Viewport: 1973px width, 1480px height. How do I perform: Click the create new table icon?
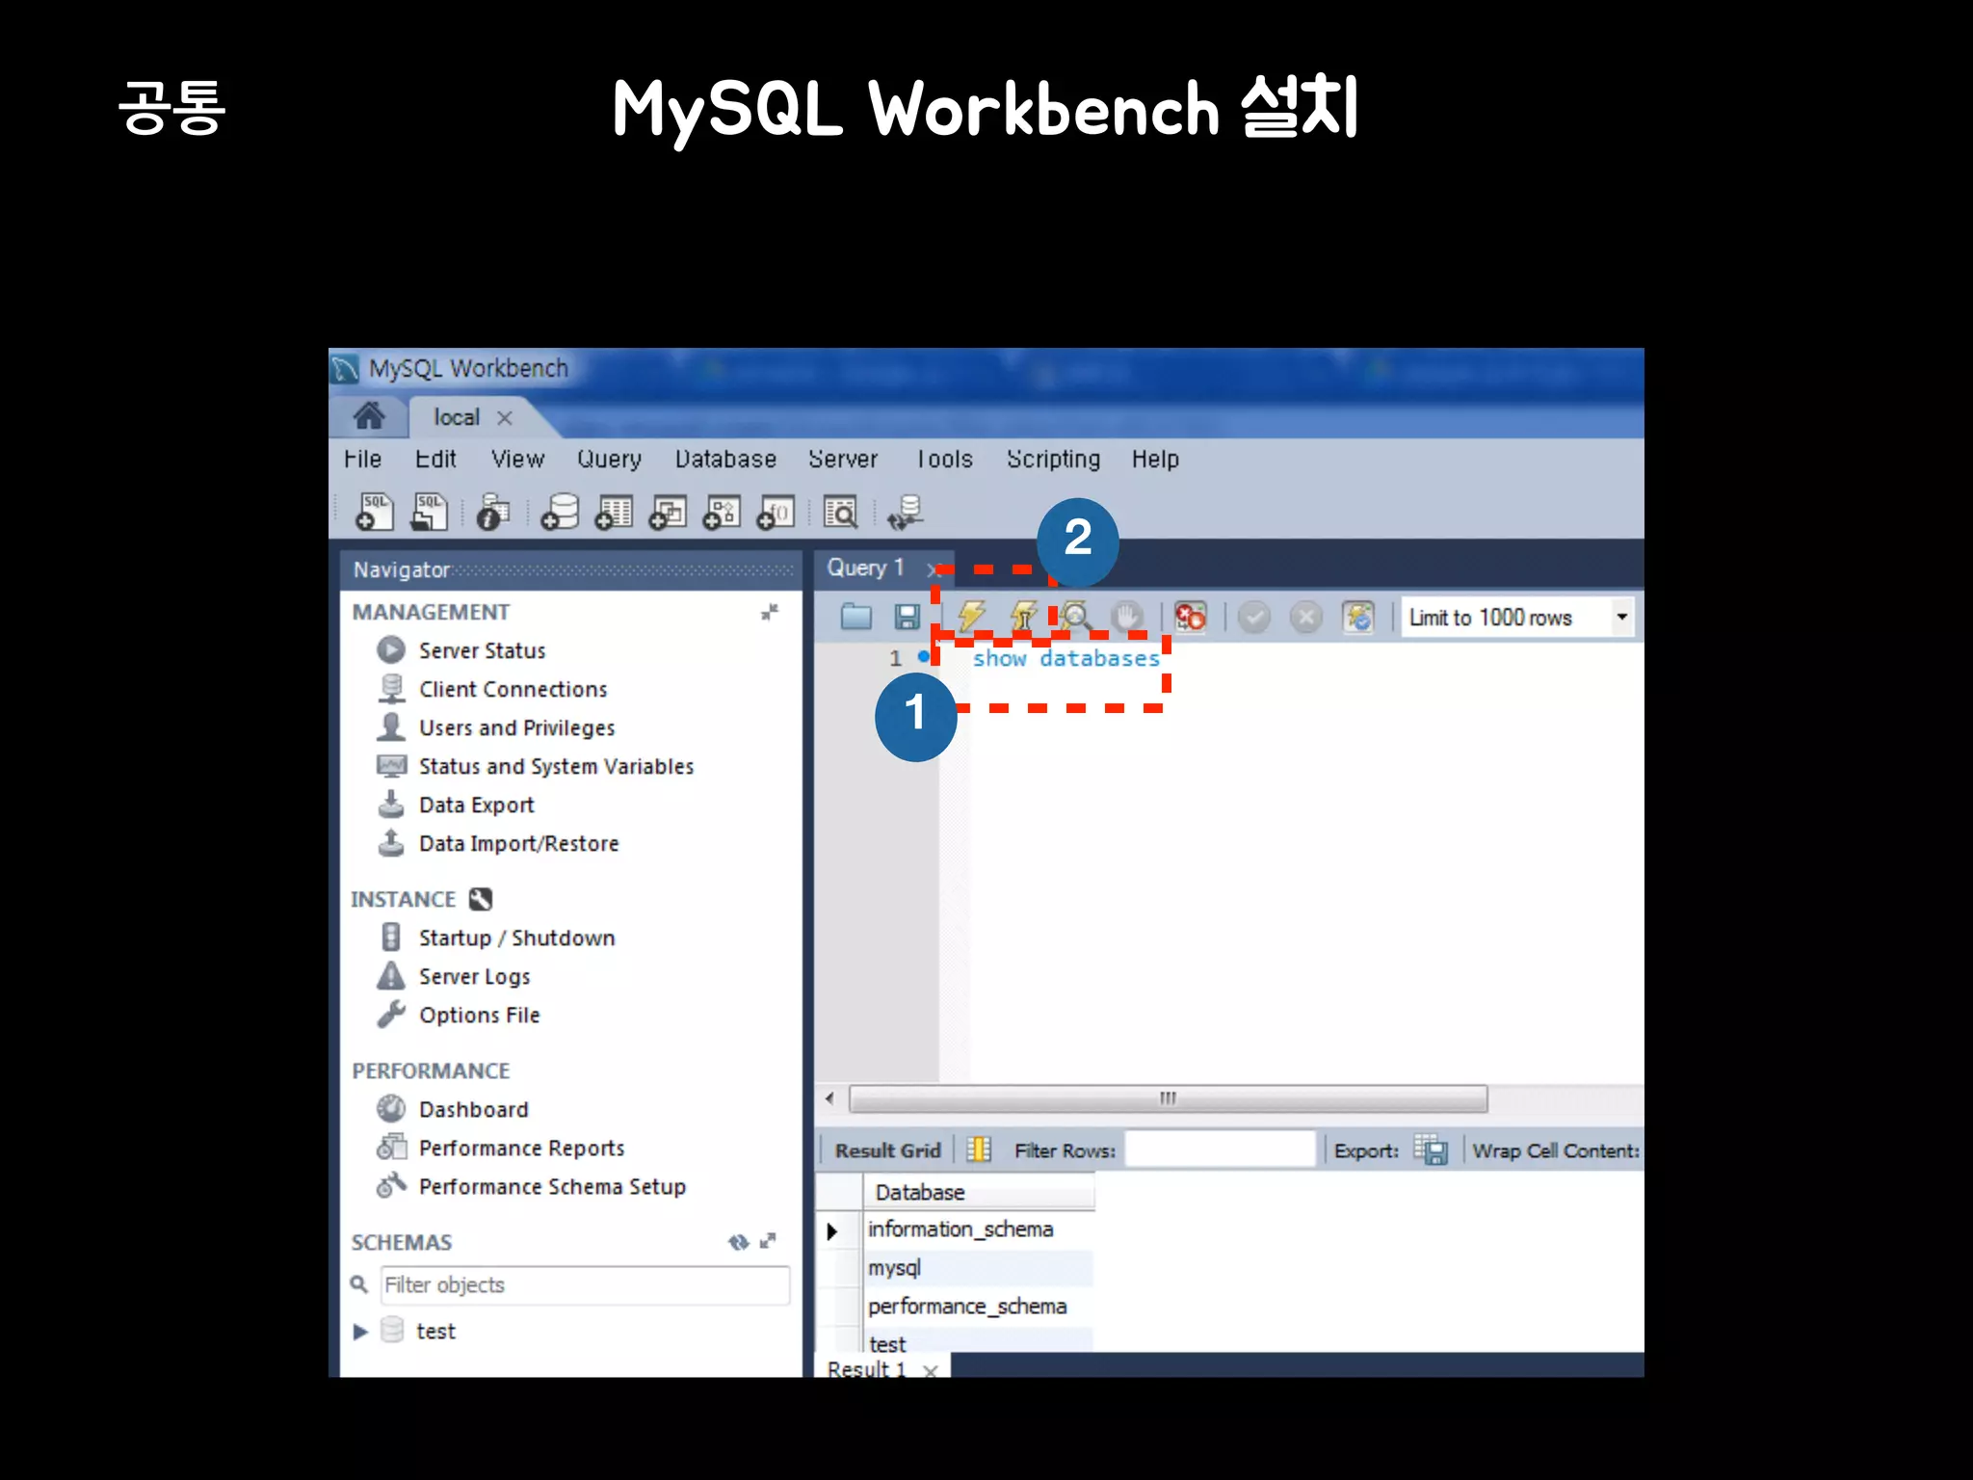(x=614, y=512)
